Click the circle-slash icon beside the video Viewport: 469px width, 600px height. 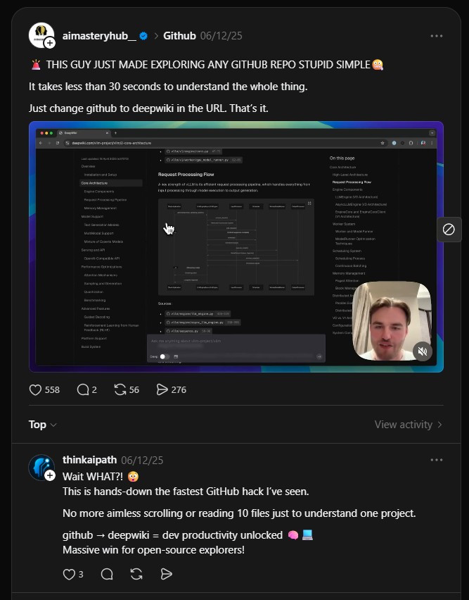coord(449,230)
